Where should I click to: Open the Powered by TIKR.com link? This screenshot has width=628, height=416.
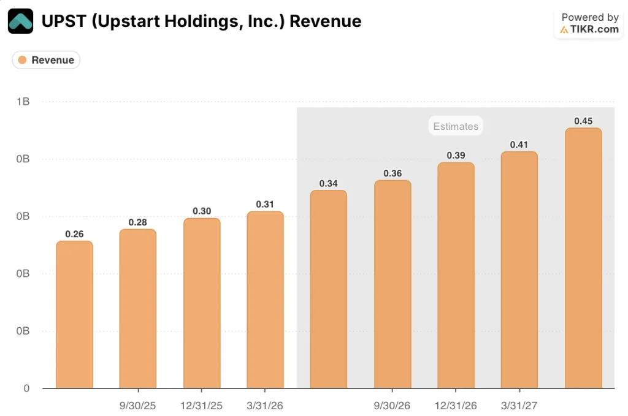tap(589, 23)
